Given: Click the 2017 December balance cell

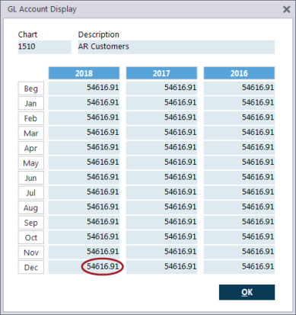Looking at the screenshot, I should (161, 267).
